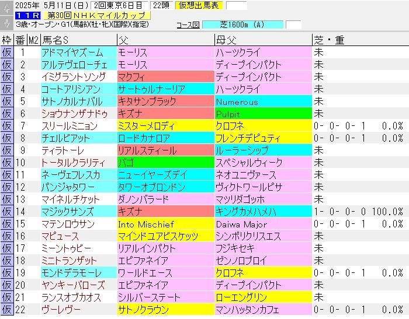
Task: Click the 芝・重 column header
Action: pyautogui.click(x=361, y=40)
